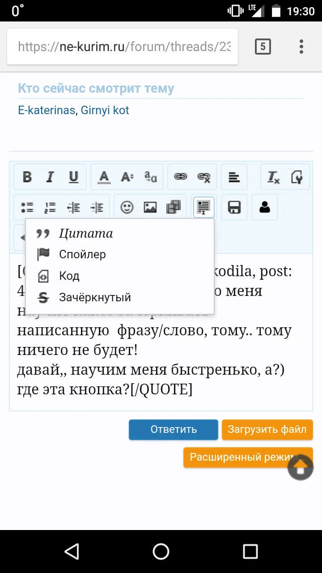The width and height of the screenshot is (322, 573).
Task: Toggle underline formatting
Action: tap(74, 177)
